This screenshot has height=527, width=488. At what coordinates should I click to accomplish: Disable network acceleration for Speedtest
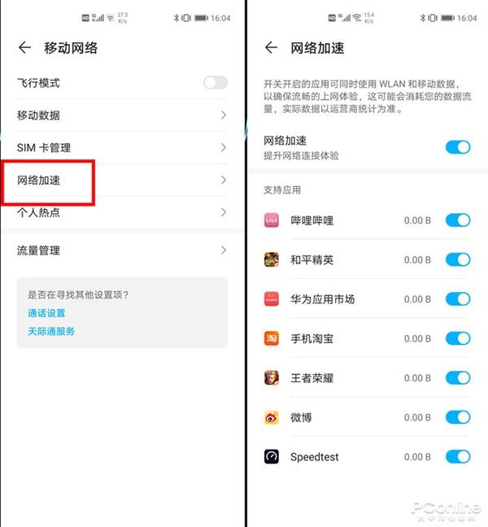click(458, 456)
